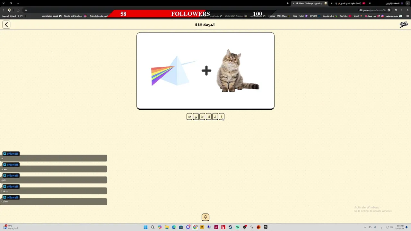Open the Chrome profile button
This screenshot has height=231, width=411.
pos(9,10)
